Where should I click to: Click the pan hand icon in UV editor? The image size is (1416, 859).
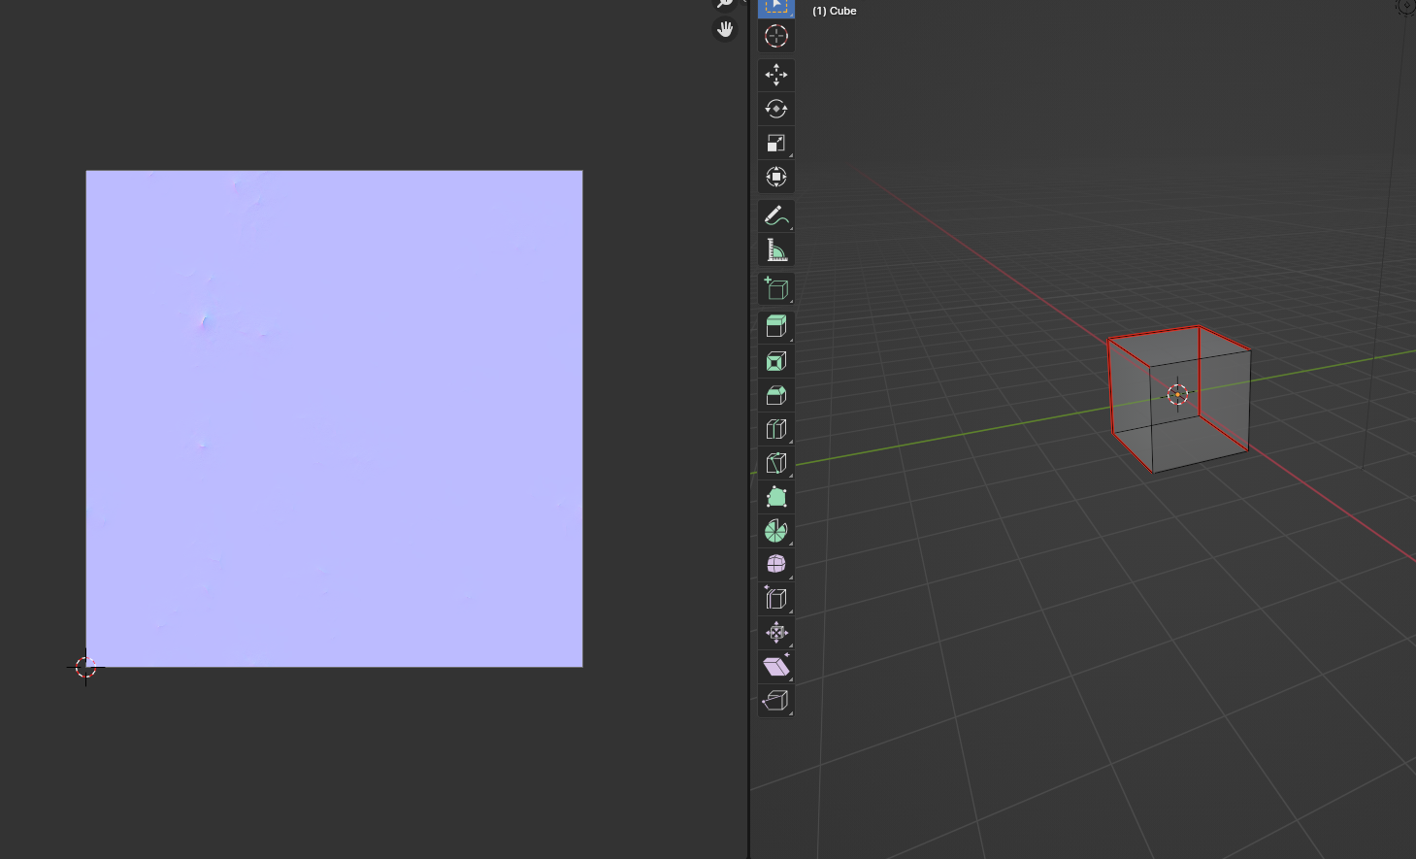(x=725, y=29)
